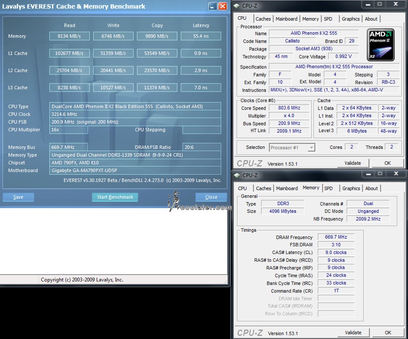Close the EVEREST benchmark window with the red X
Image resolution: width=408 pixels, height=339 pixels.
pyautogui.click(x=222, y=6)
